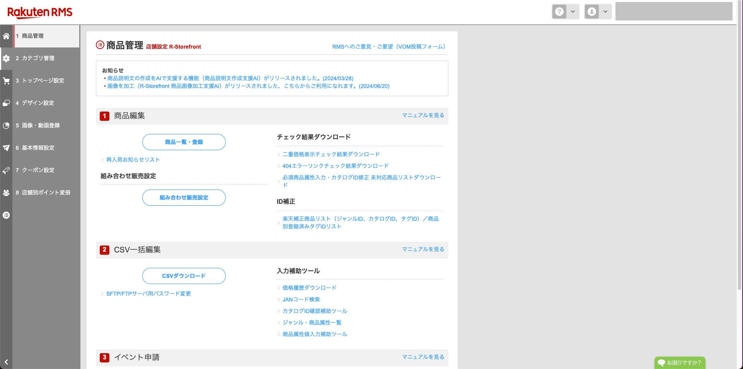Viewport: 743px width, 369px height.
Task: Click the 商品一覧・登録 button
Action: coord(184,142)
